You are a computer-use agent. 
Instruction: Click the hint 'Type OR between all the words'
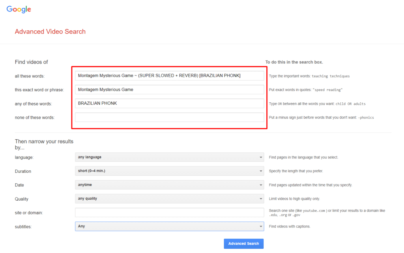317,104
